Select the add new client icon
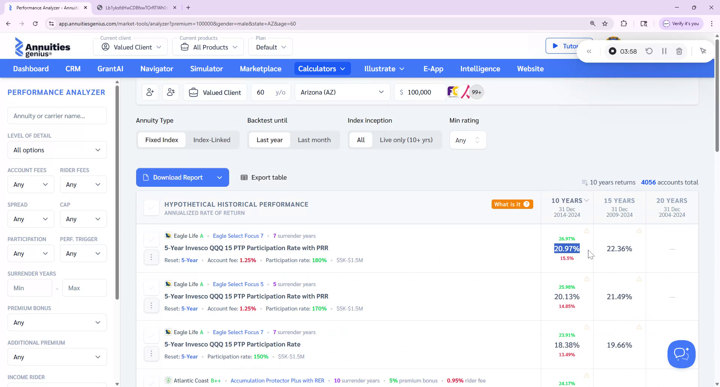The image size is (720, 387). coord(150,92)
